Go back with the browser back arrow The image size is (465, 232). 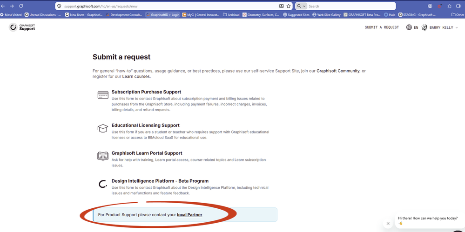pyautogui.click(x=2, y=6)
